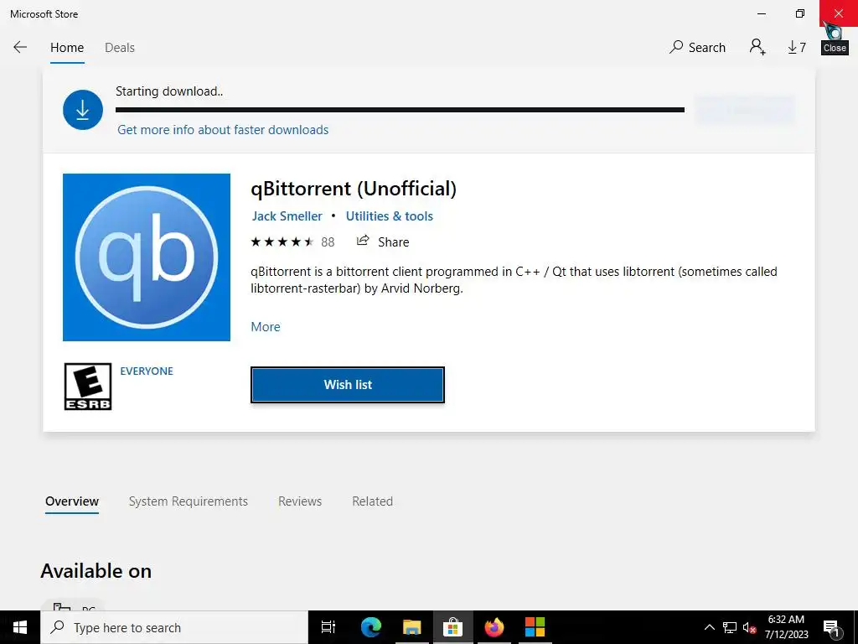
Task: Open Search in the Store
Action: [697, 47]
